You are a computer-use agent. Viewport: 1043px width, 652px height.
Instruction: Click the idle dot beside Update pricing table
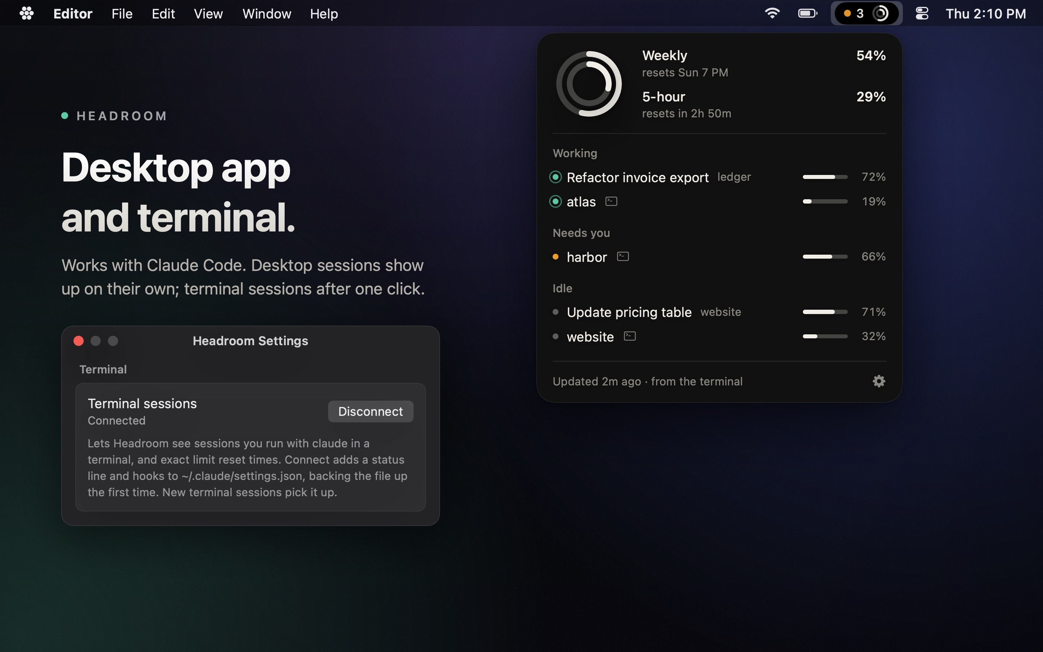(556, 312)
